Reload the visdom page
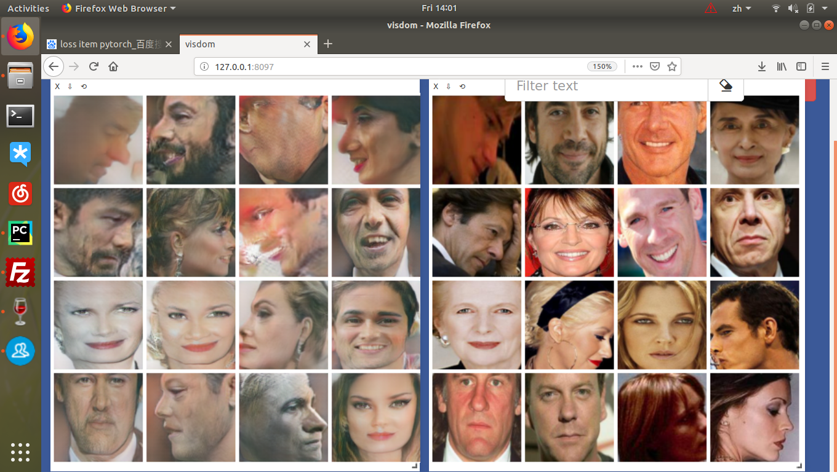The height and width of the screenshot is (472, 837). tap(94, 66)
